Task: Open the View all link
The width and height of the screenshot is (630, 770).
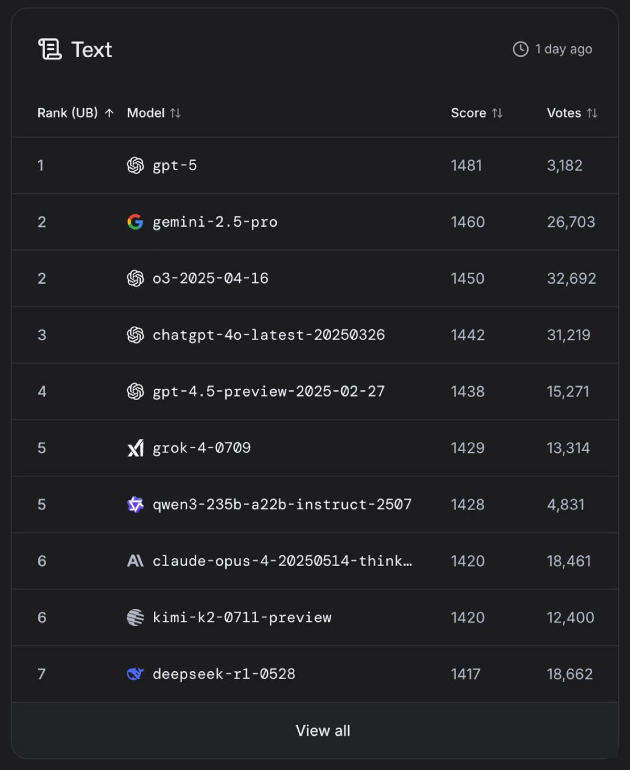Action: click(x=323, y=731)
